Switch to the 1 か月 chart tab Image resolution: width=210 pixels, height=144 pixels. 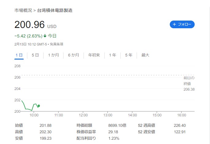pos(53,55)
